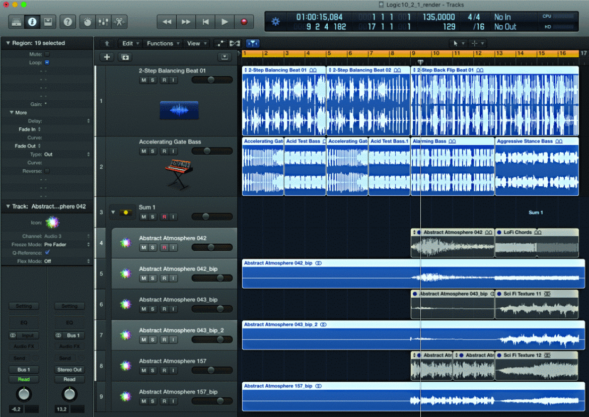The image size is (589, 417).
Task: Open the Toolbar display button
Action: (48, 22)
